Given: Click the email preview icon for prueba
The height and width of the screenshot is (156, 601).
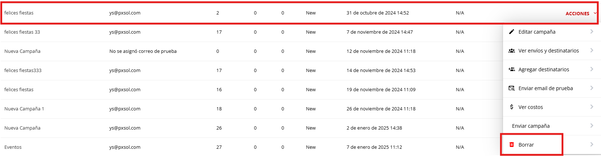Looking at the screenshot, I should point(511,88).
